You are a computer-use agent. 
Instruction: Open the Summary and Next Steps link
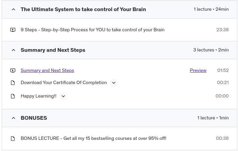tap(47, 71)
